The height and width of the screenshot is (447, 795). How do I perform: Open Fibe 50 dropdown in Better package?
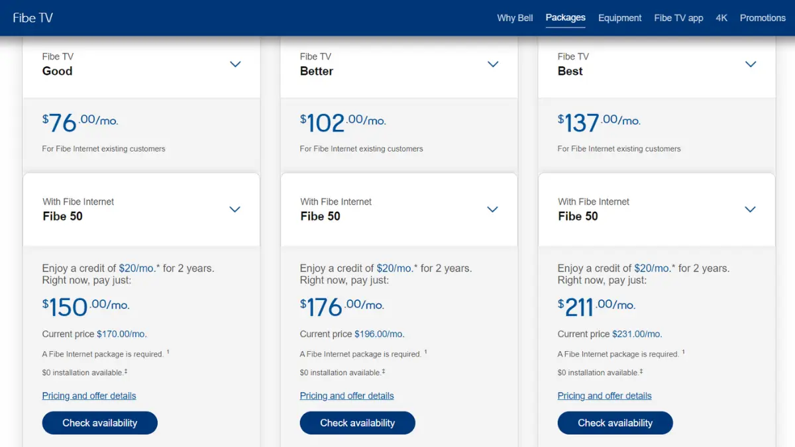click(x=492, y=209)
